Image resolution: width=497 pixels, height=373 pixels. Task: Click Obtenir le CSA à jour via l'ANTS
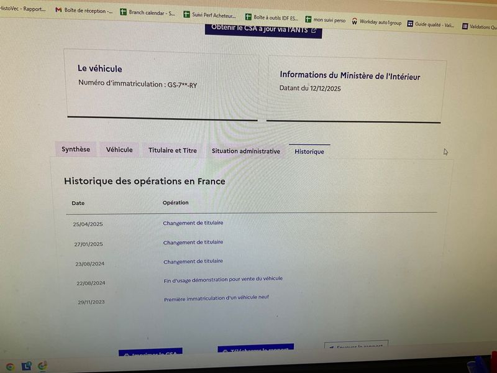click(x=263, y=29)
